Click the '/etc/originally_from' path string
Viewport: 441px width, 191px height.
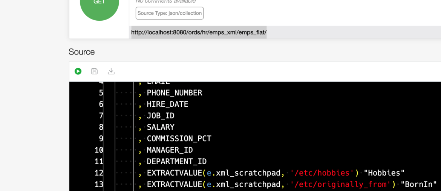pyautogui.click(x=340, y=184)
